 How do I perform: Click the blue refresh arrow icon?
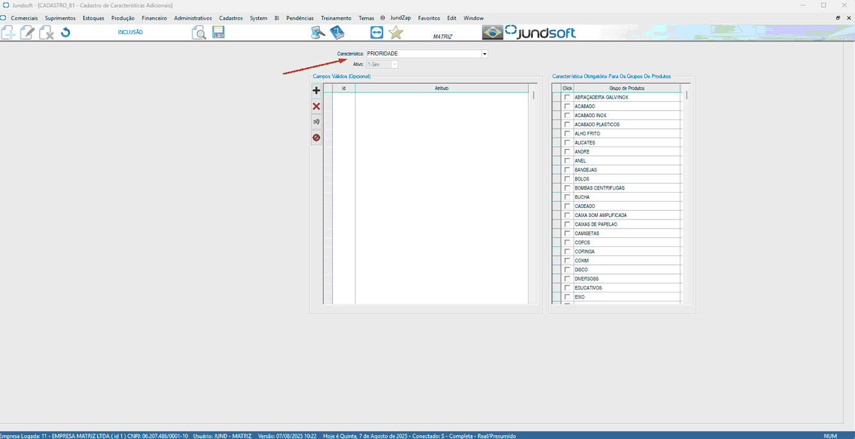pos(65,33)
